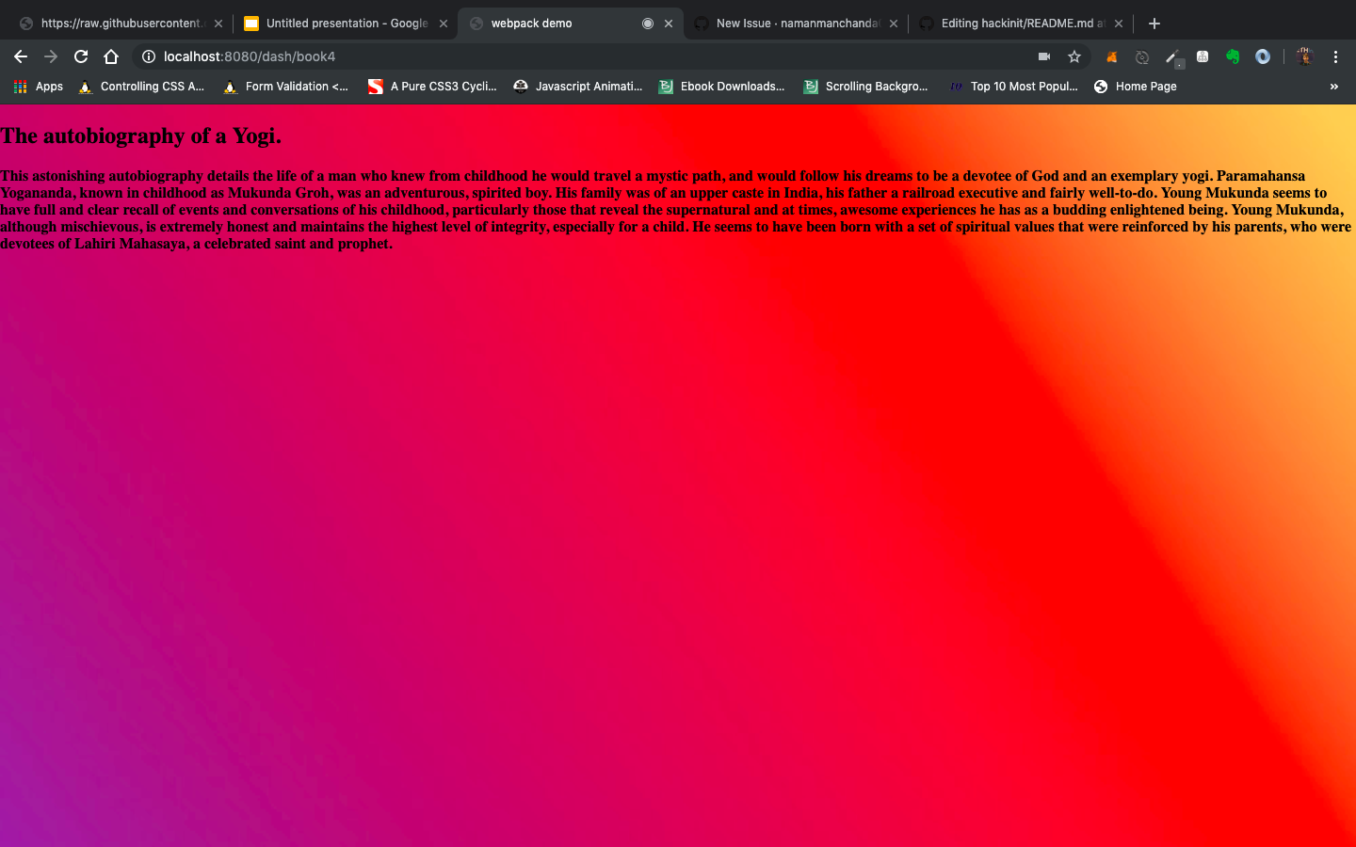Open the blue ring extension icon
The height and width of the screenshot is (847, 1356).
[x=1263, y=56]
